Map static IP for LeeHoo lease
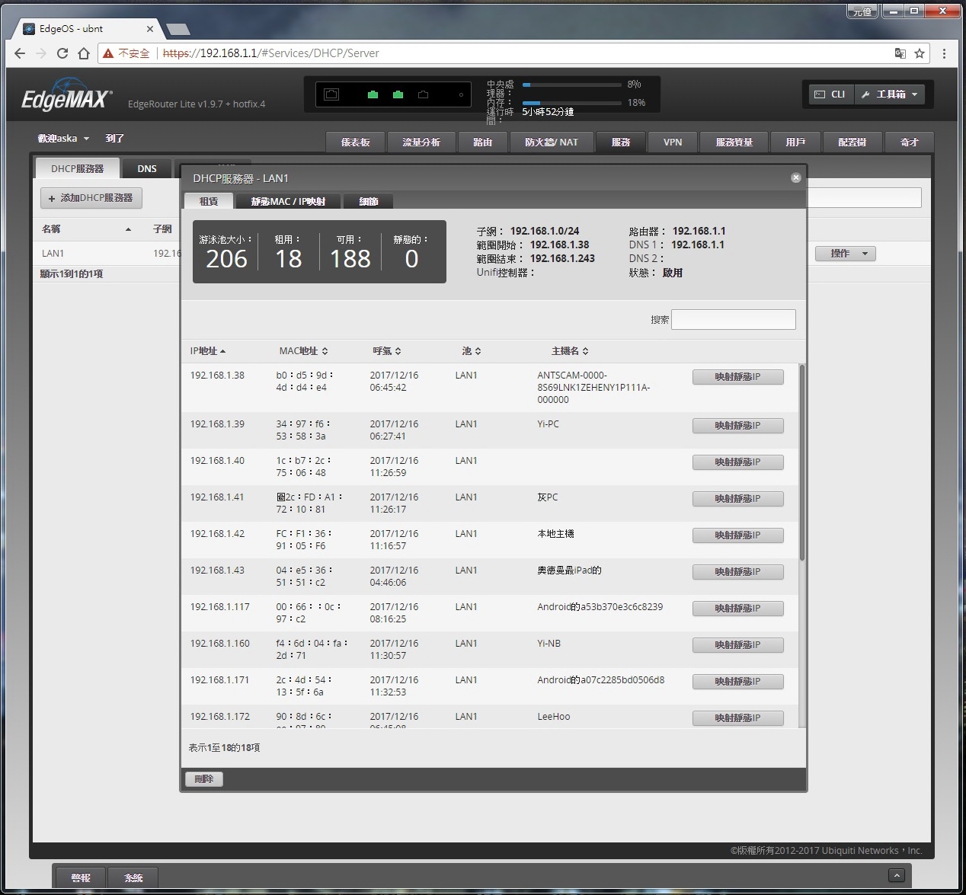The width and height of the screenshot is (966, 895). (x=737, y=718)
